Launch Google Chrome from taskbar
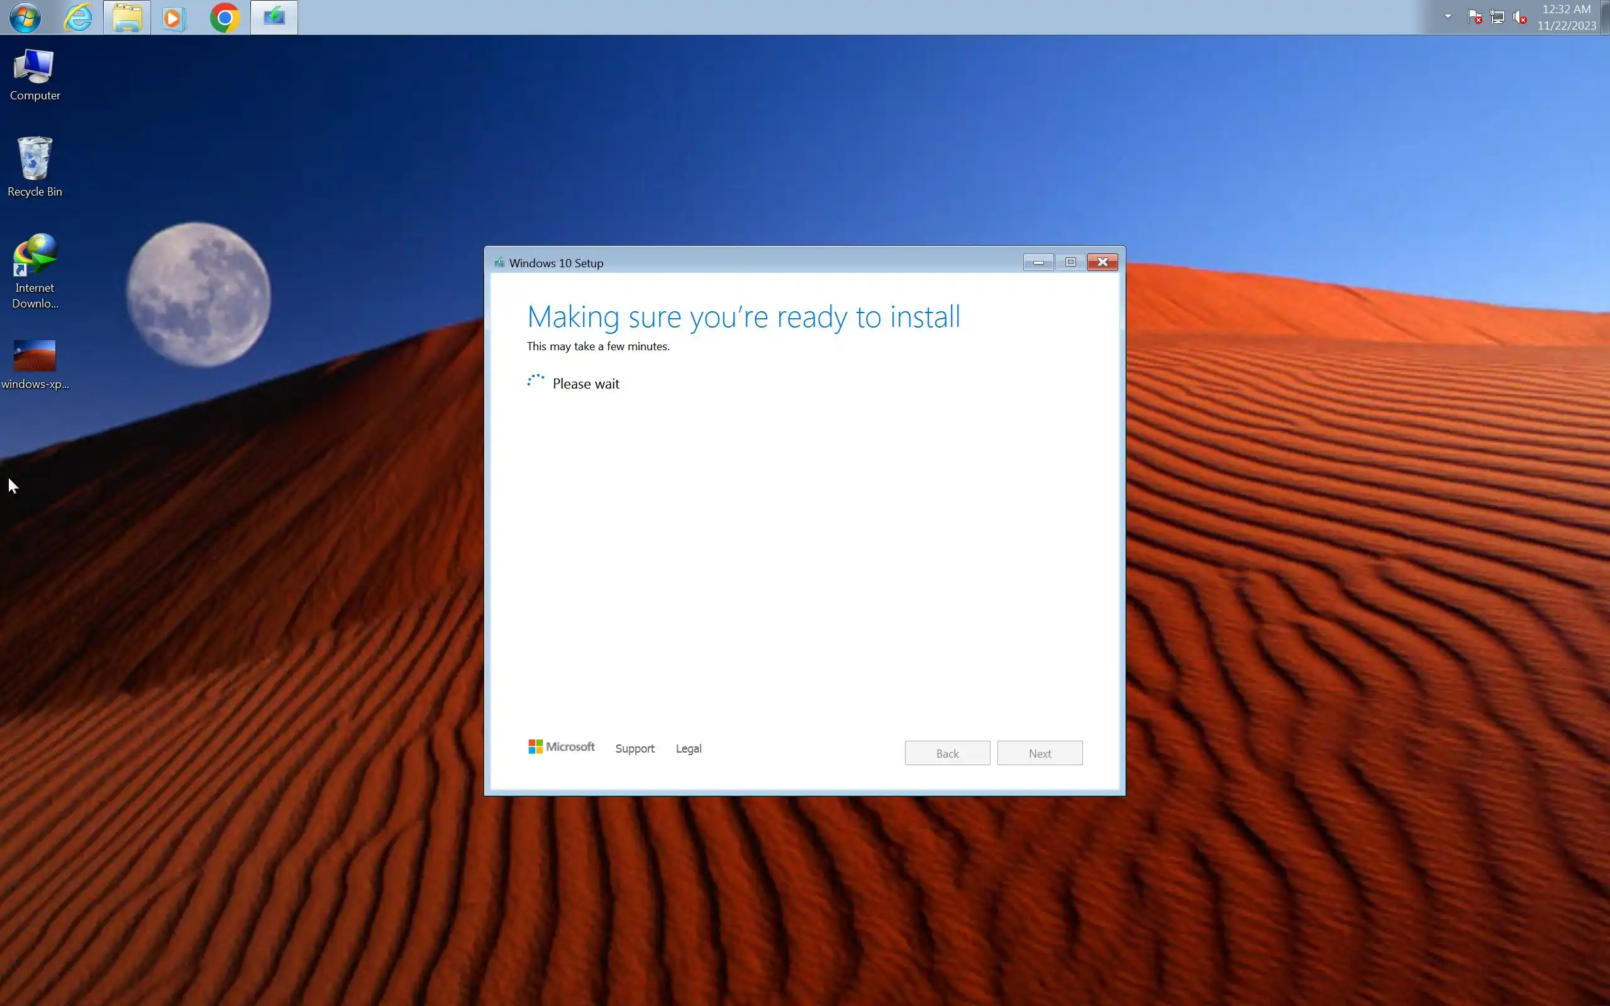The image size is (1610, 1006). coord(224,18)
